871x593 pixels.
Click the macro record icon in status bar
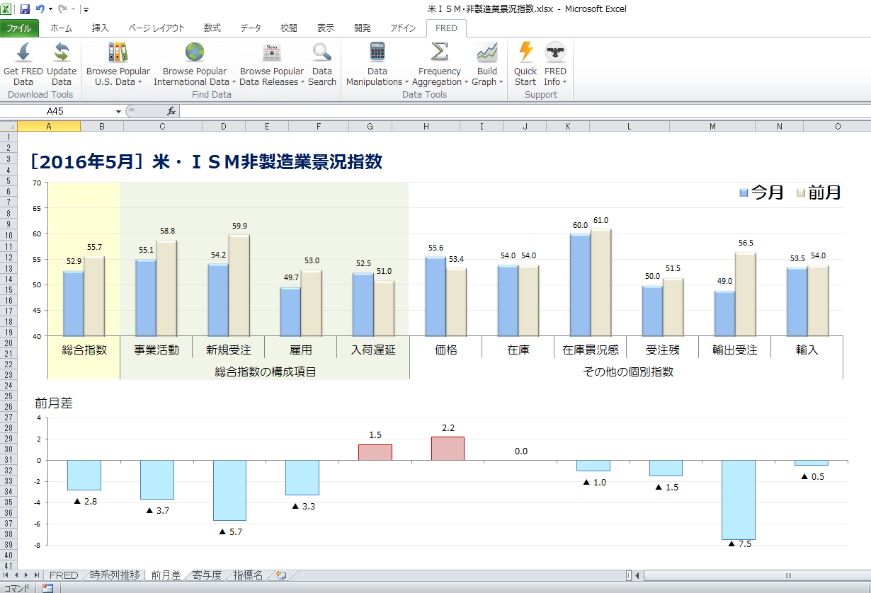click(x=48, y=588)
